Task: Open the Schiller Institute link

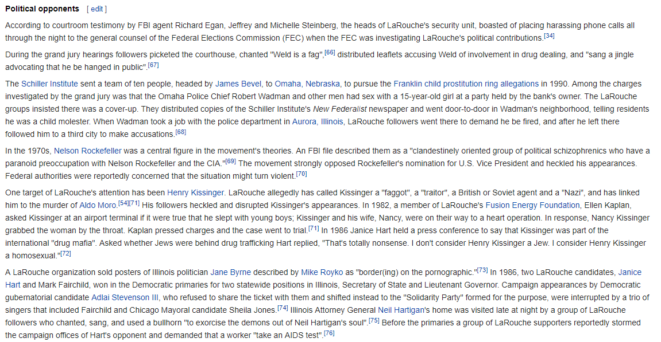Action: point(49,84)
